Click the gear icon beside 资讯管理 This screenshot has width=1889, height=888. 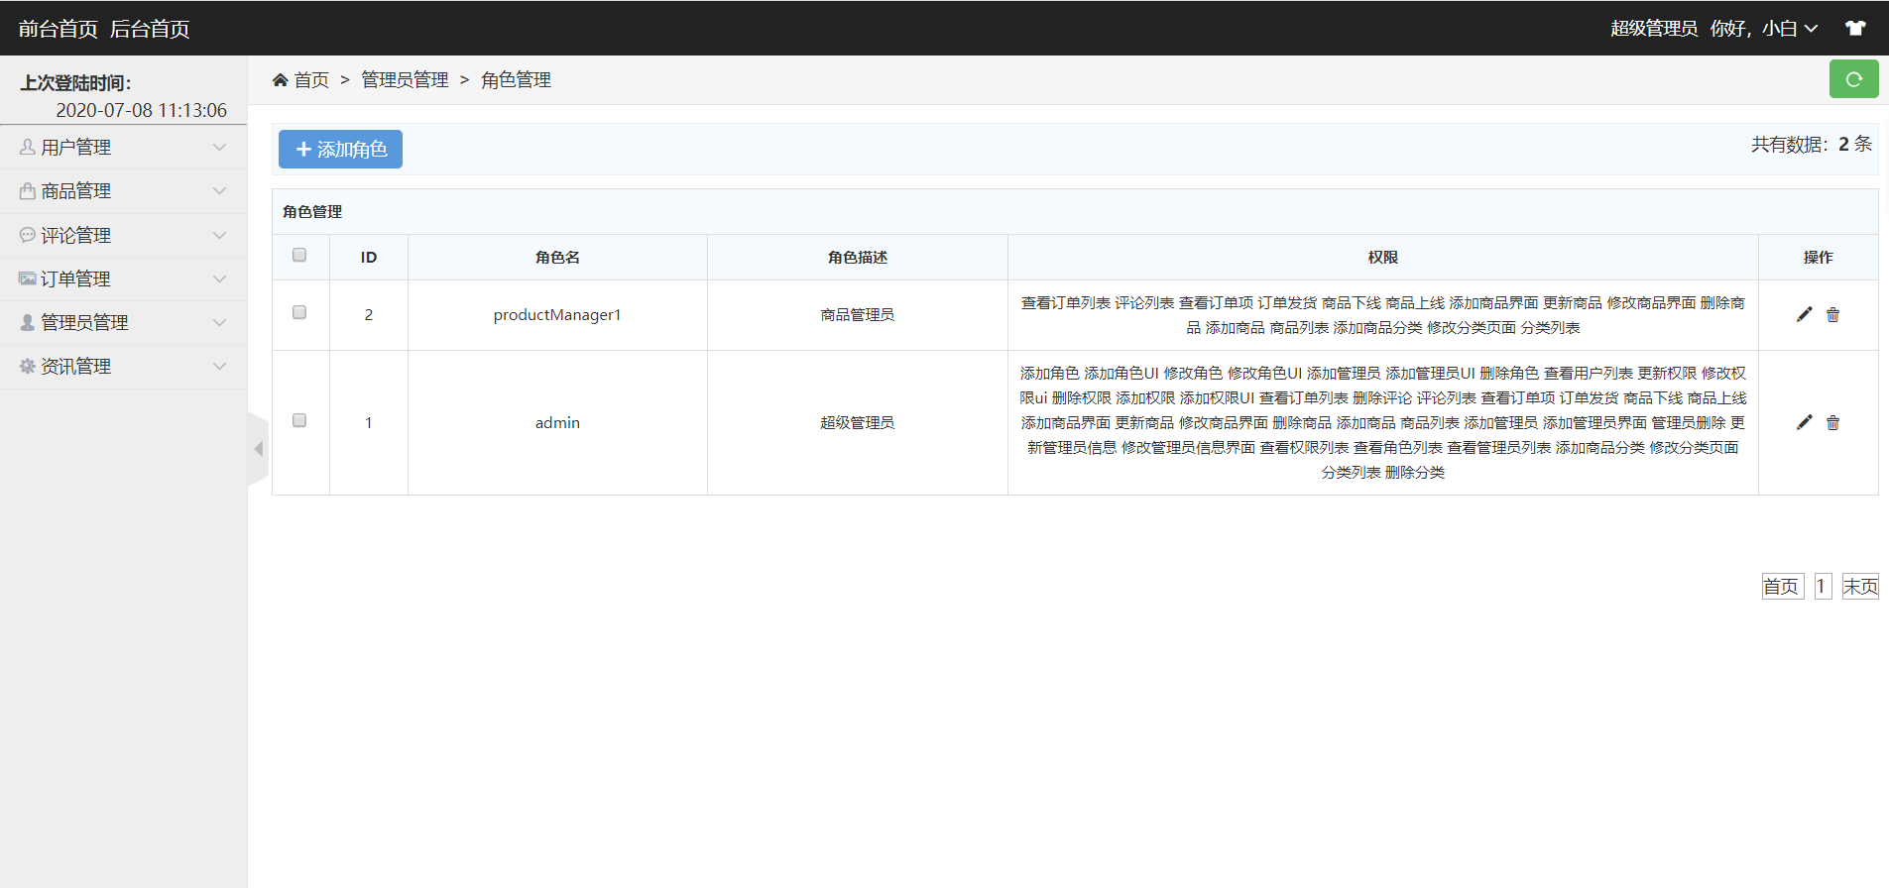pyautogui.click(x=28, y=366)
